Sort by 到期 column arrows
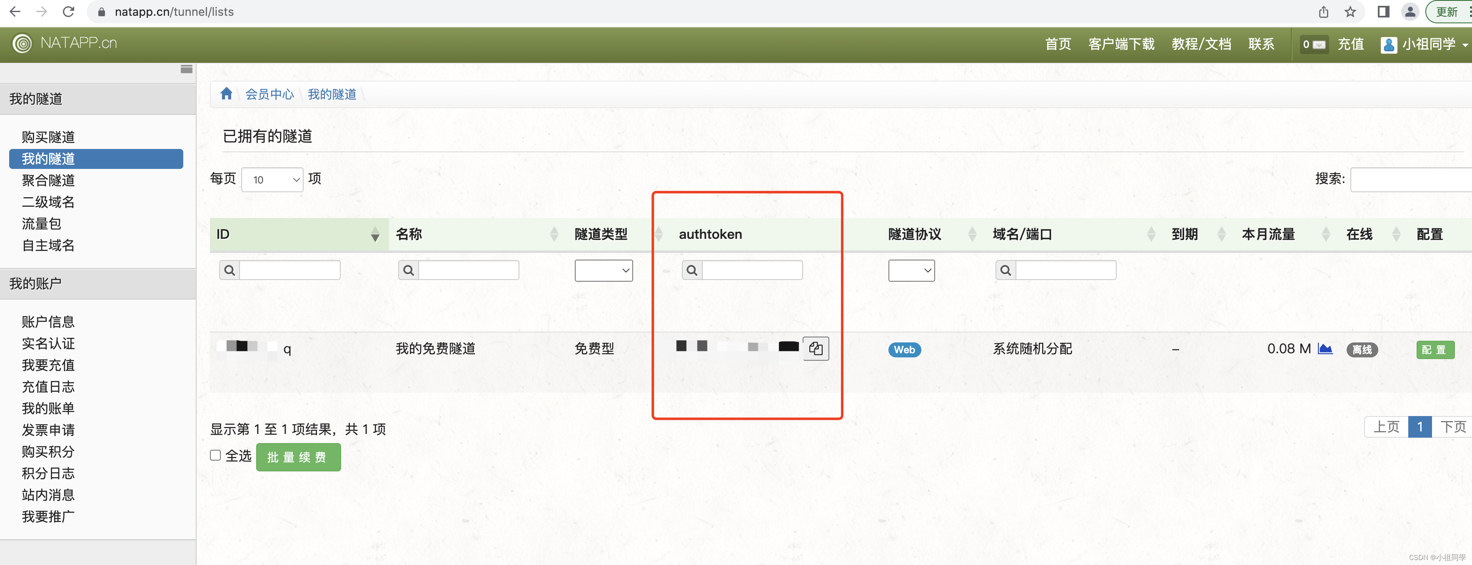 1222,234
